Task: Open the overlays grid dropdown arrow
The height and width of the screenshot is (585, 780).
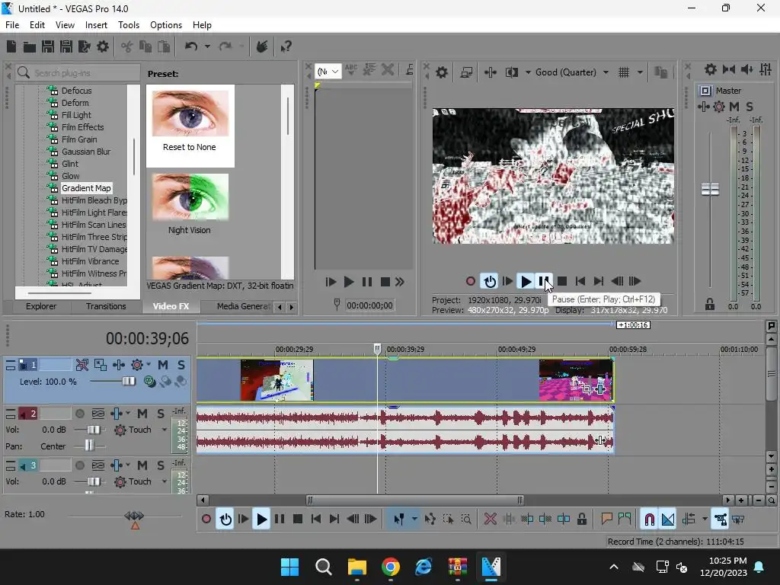Action: point(640,72)
